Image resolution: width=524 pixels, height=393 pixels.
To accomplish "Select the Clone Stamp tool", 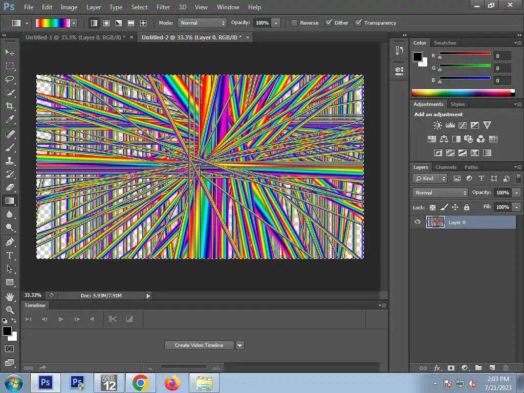I will click(x=10, y=161).
